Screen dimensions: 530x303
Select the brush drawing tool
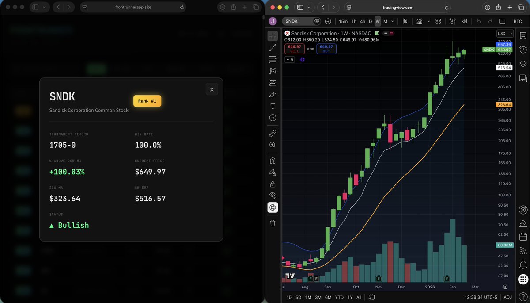273,94
